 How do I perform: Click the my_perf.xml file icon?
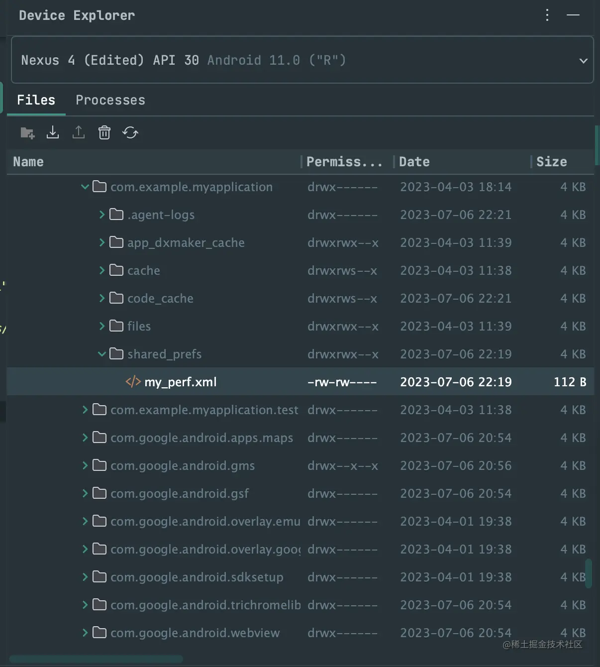(x=133, y=382)
